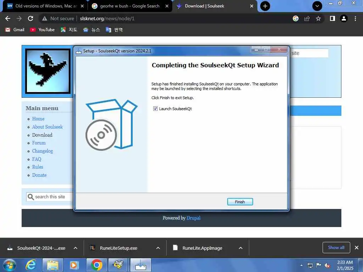The width and height of the screenshot is (363, 272).
Task: Close the Download | Soulseek tab
Action: pyautogui.click(x=252, y=6)
